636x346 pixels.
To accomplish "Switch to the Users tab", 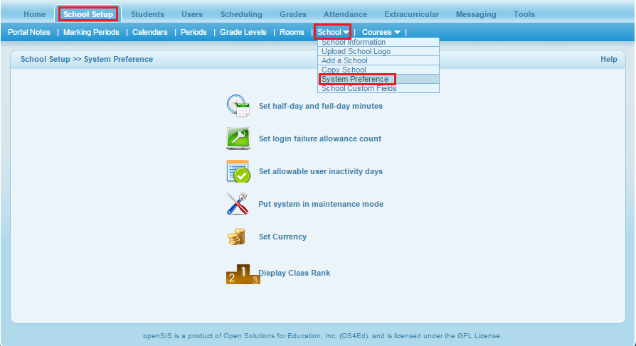I will [x=192, y=14].
